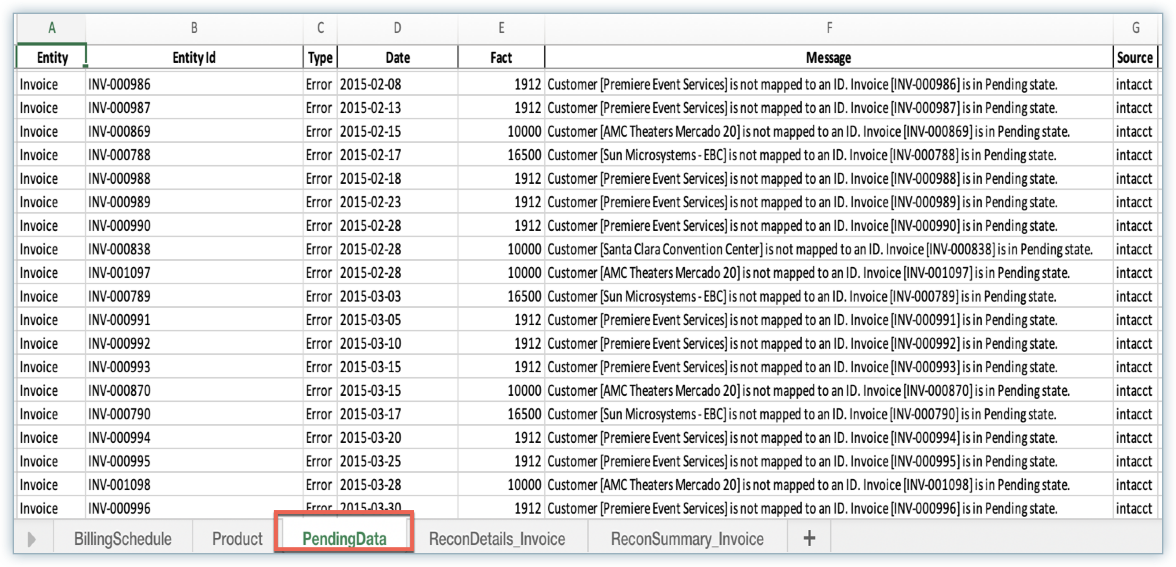1176x567 pixels.
Task: Switch to ReconSummary_Invoice sheet tab
Action: click(687, 539)
